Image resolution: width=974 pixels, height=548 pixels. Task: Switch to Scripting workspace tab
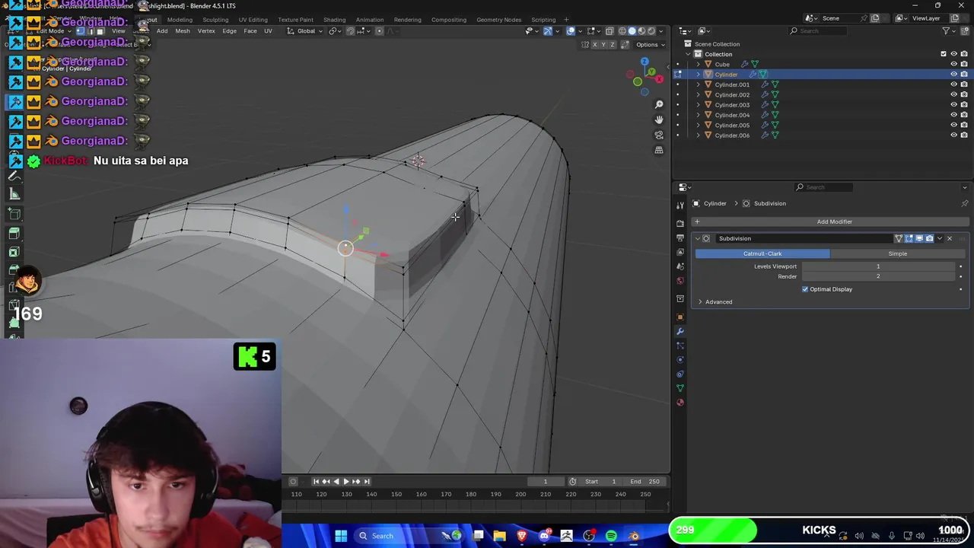pyautogui.click(x=543, y=20)
